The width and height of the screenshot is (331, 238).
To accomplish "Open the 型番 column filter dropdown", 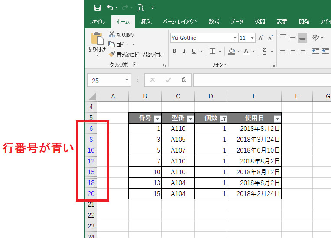I will point(190,119).
